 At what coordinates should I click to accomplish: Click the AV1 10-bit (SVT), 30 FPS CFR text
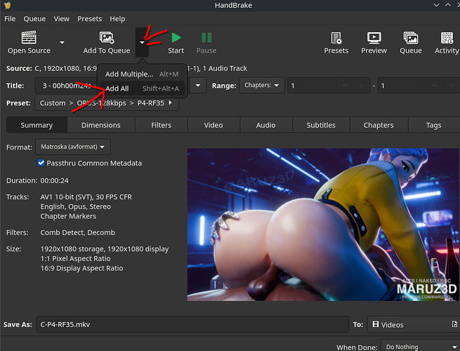86,197
